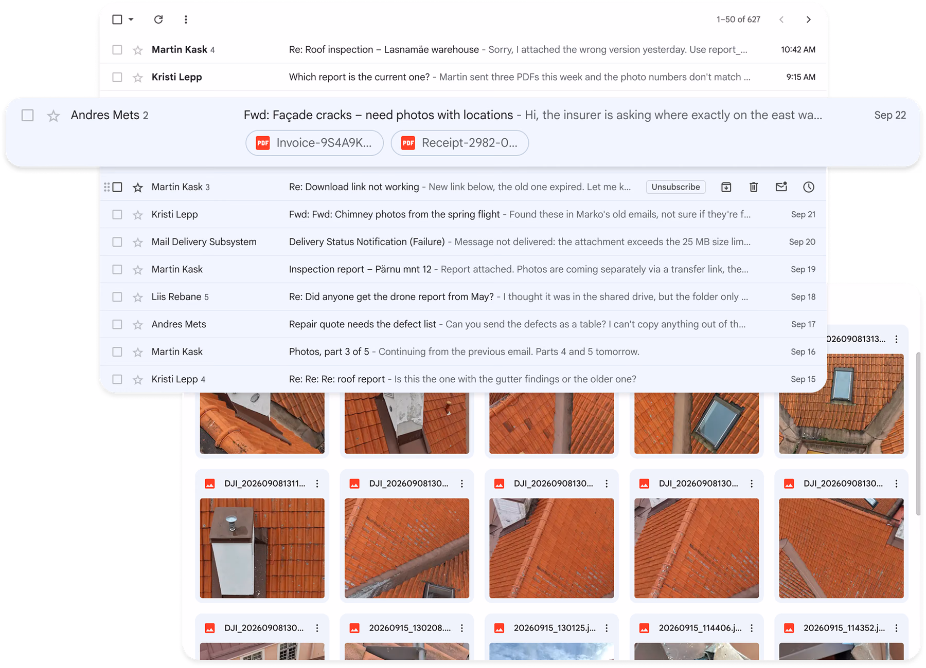Expand the select-all dropdown arrow
Viewport: 926px width, 668px height.
pos(131,20)
